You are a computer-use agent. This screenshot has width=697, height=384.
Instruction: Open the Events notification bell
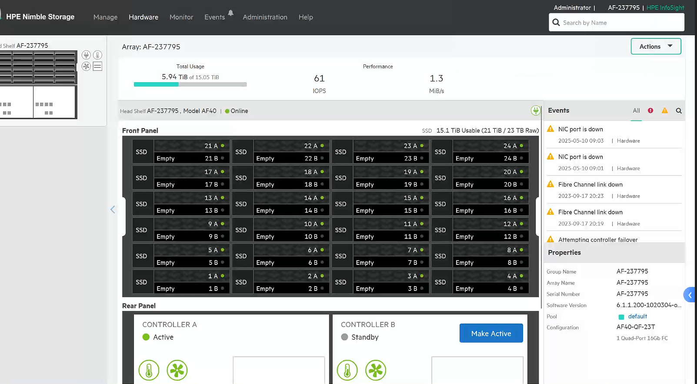coord(231,13)
